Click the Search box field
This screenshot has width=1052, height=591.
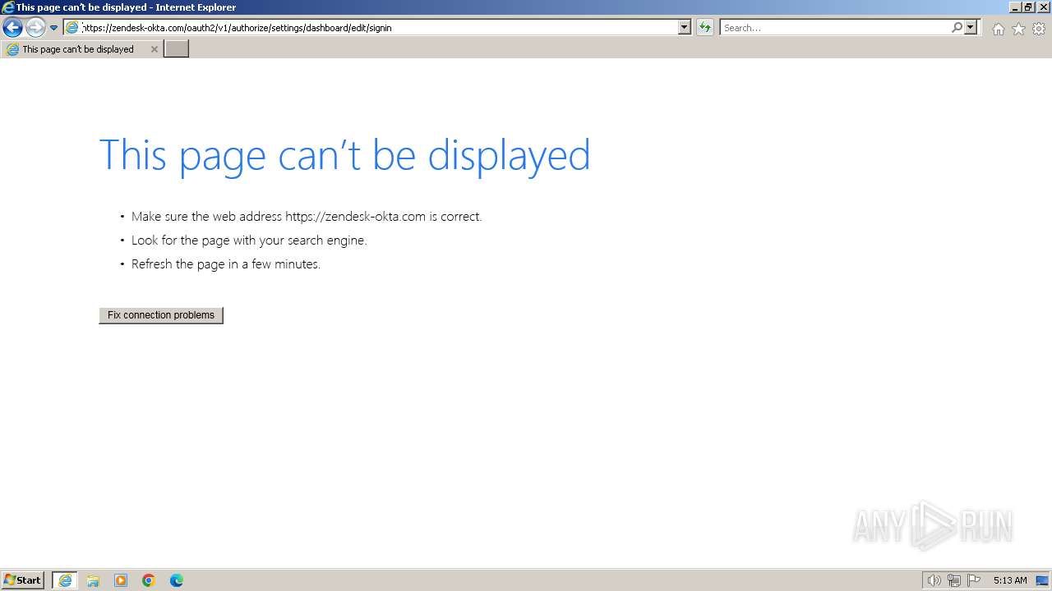(x=835, y=27)
